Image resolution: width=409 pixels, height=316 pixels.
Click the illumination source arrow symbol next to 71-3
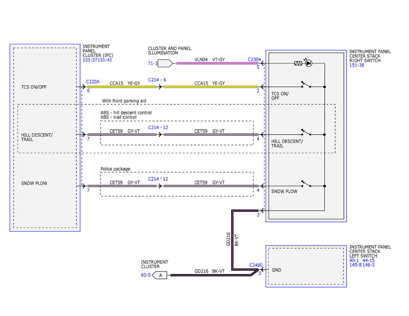166,63
